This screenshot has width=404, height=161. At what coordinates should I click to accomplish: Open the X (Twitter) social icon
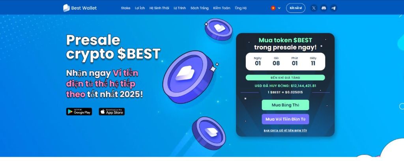314,8
